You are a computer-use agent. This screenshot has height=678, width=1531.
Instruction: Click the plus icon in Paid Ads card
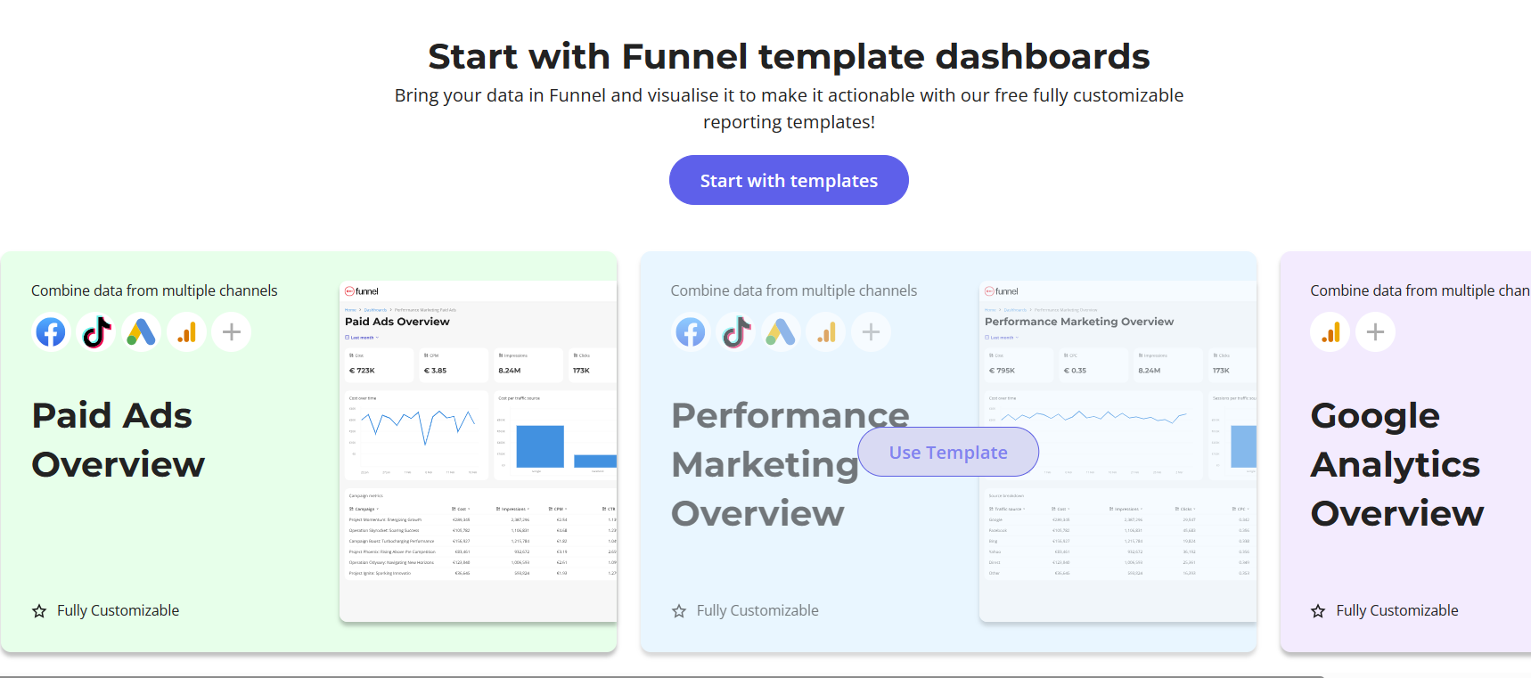pyautogui.click(x=232, y=332)
